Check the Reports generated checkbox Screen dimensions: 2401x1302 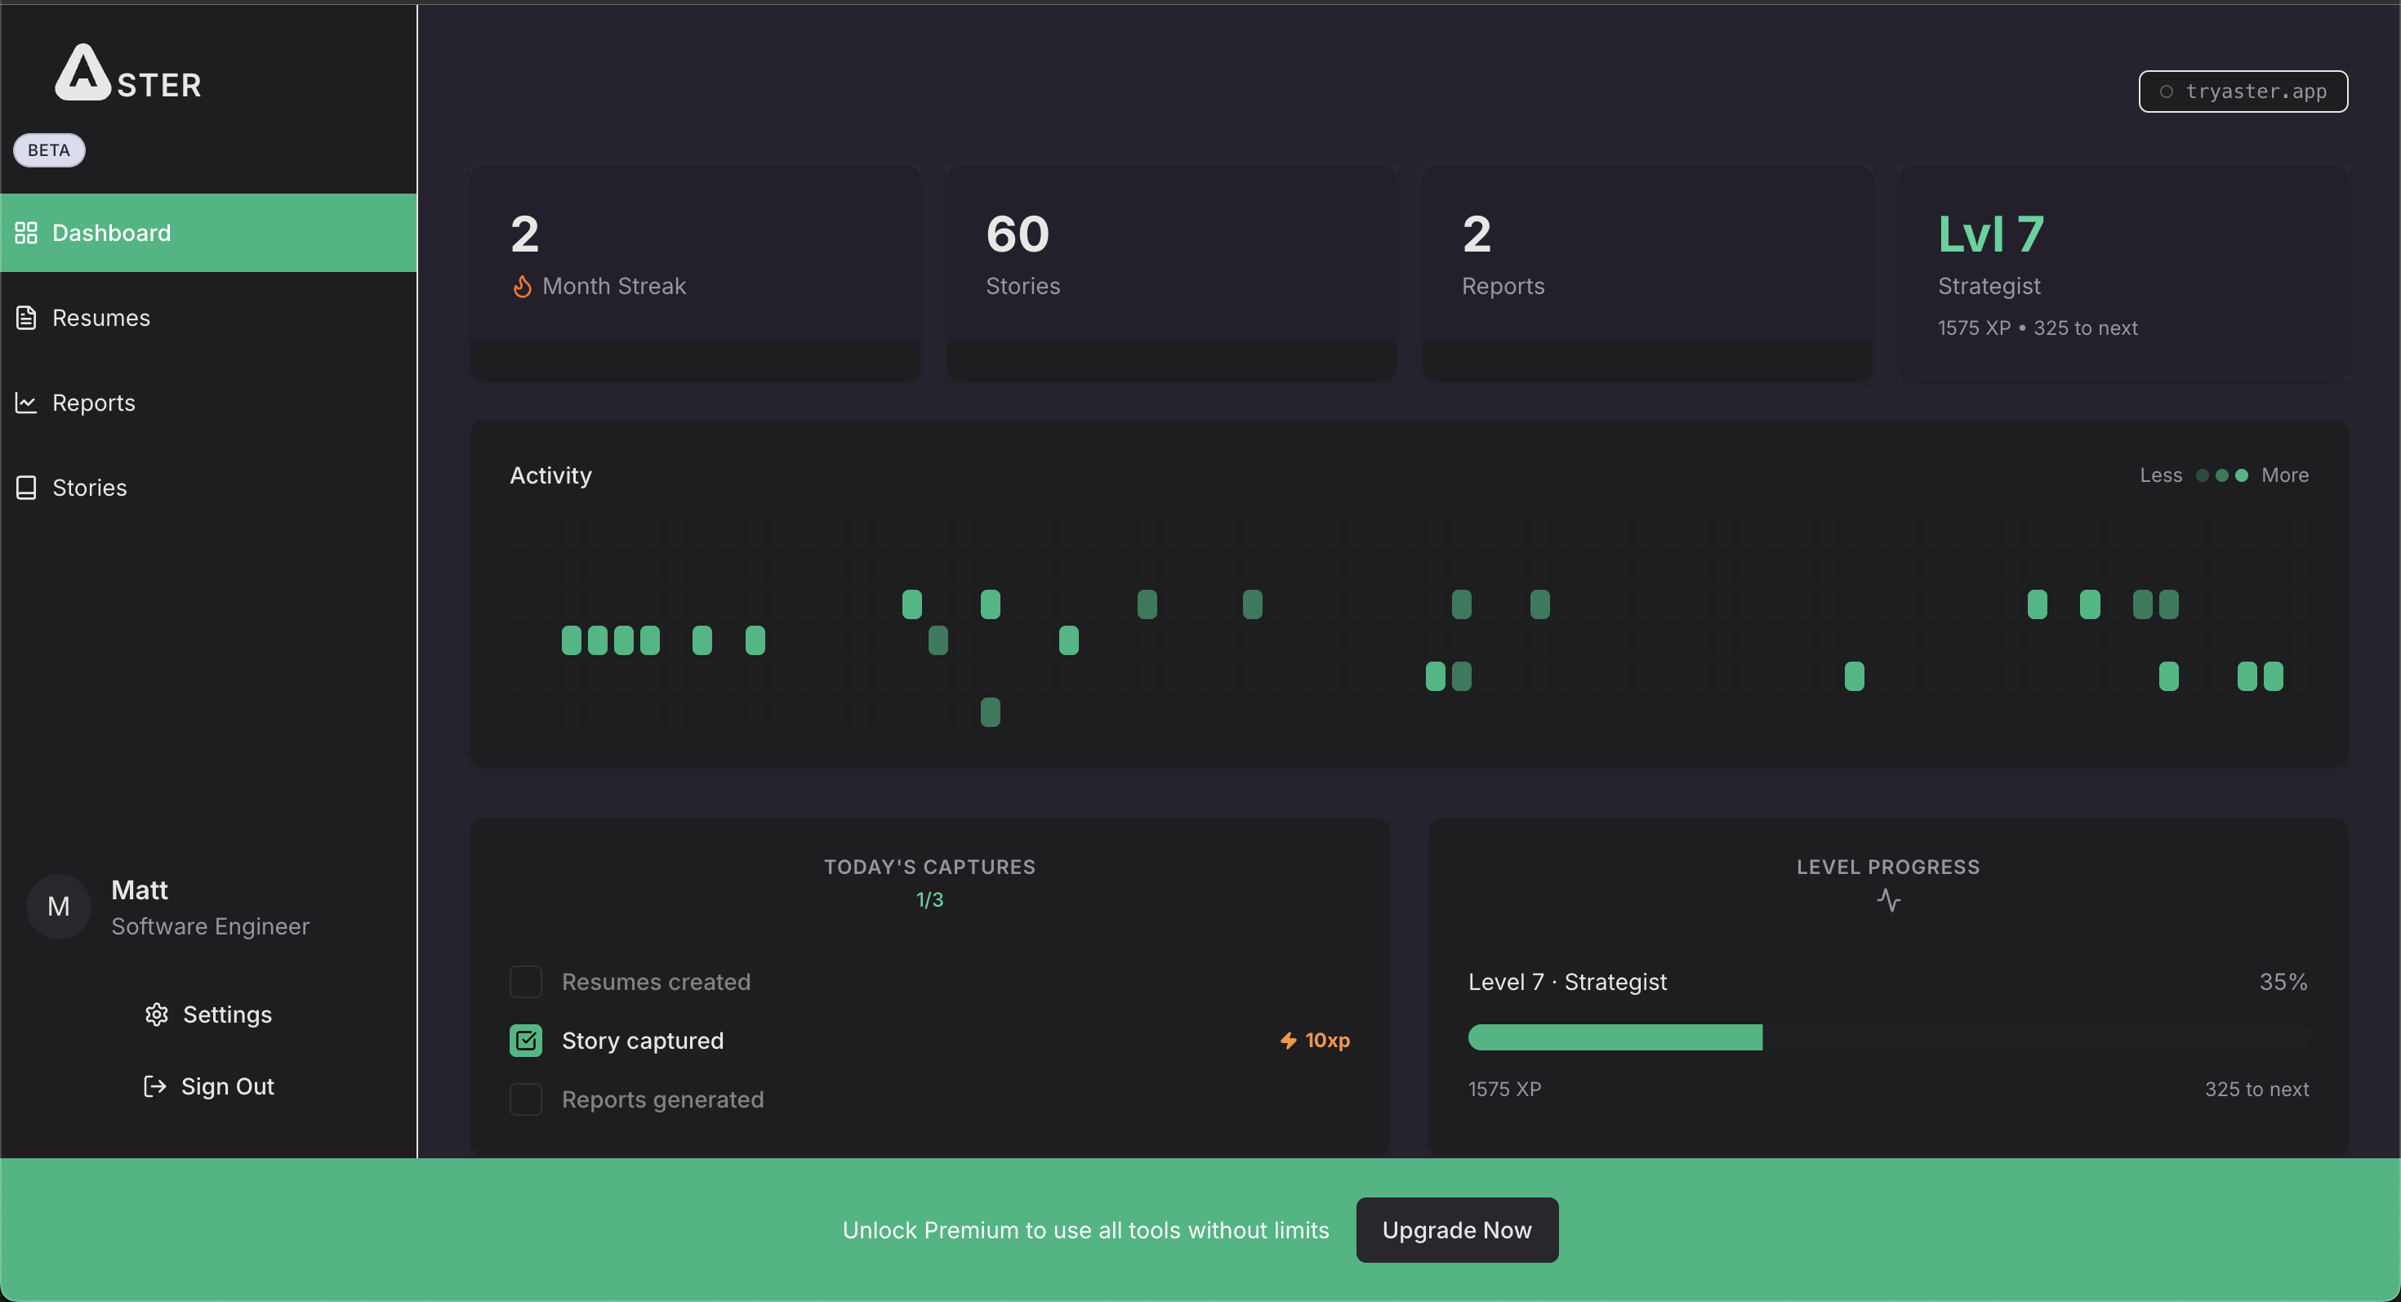526,1099
